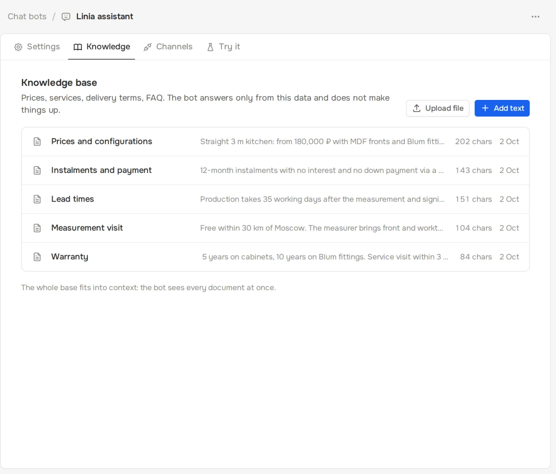Click the document icon for Warranty
Viewport: 556px width, 474px height.
pyautogui.click(x=37, y=257)
